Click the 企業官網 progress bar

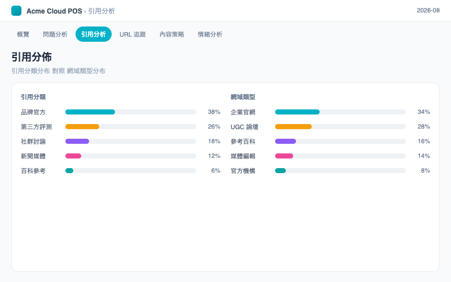pyautogui.click(x=341, y=112)
